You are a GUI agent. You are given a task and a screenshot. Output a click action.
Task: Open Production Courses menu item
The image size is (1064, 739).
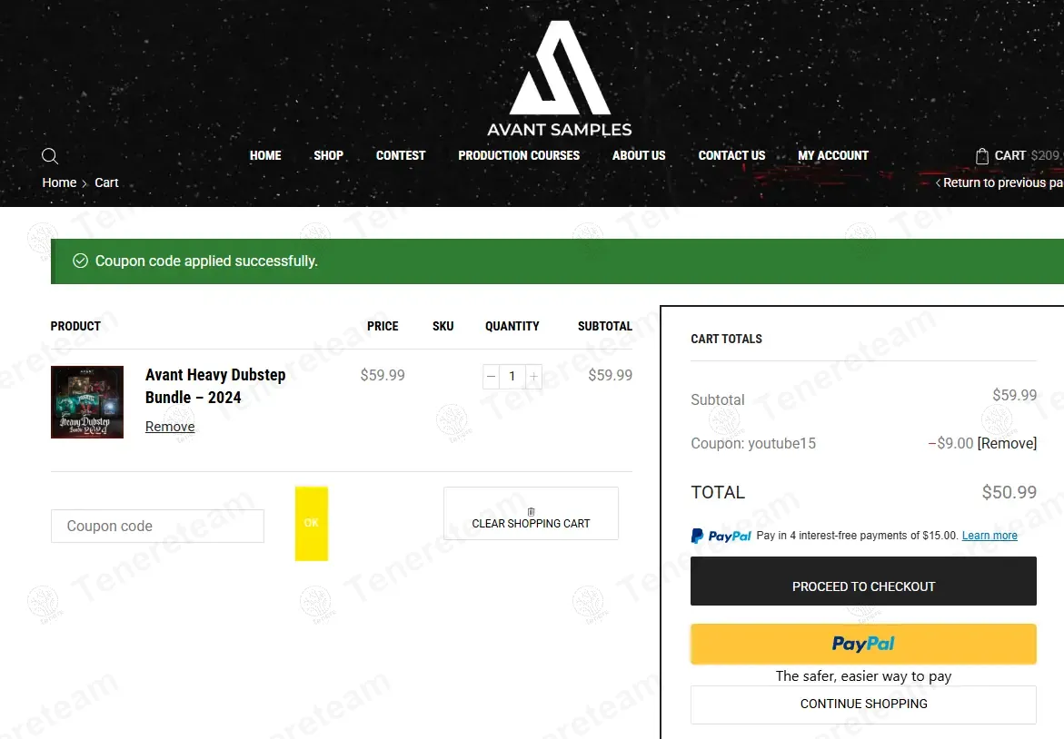(x=519, y=155)
